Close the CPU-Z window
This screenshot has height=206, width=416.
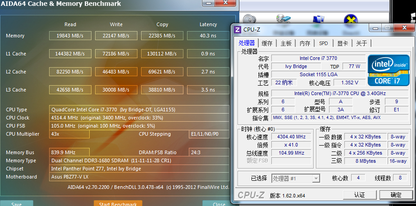[x=404, y=28]
